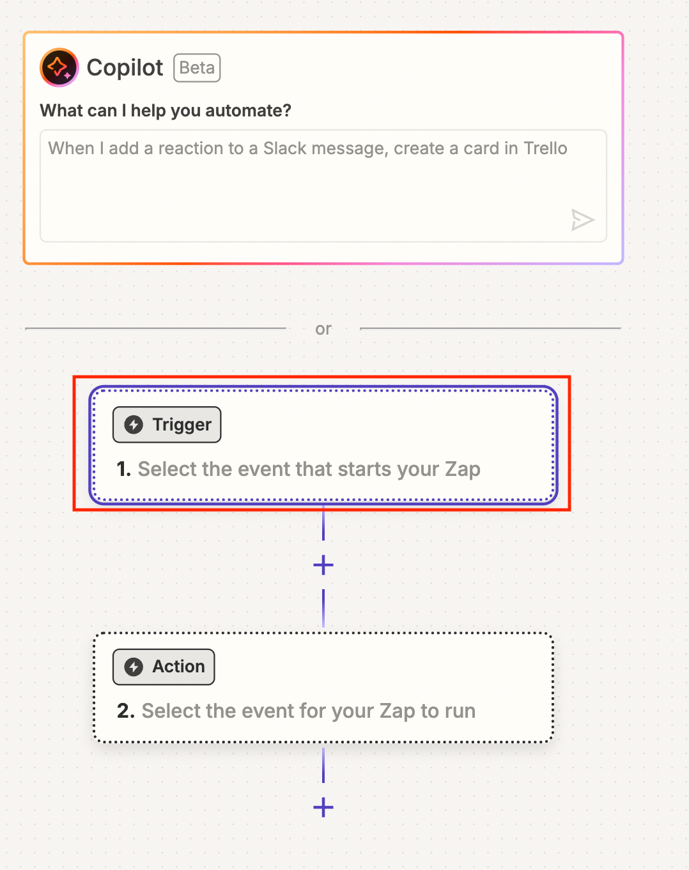The width and height of the screenshot is (689, 870).
Task: Click the send arrow in Copilot prompt box
Action: tap(582, 220)
